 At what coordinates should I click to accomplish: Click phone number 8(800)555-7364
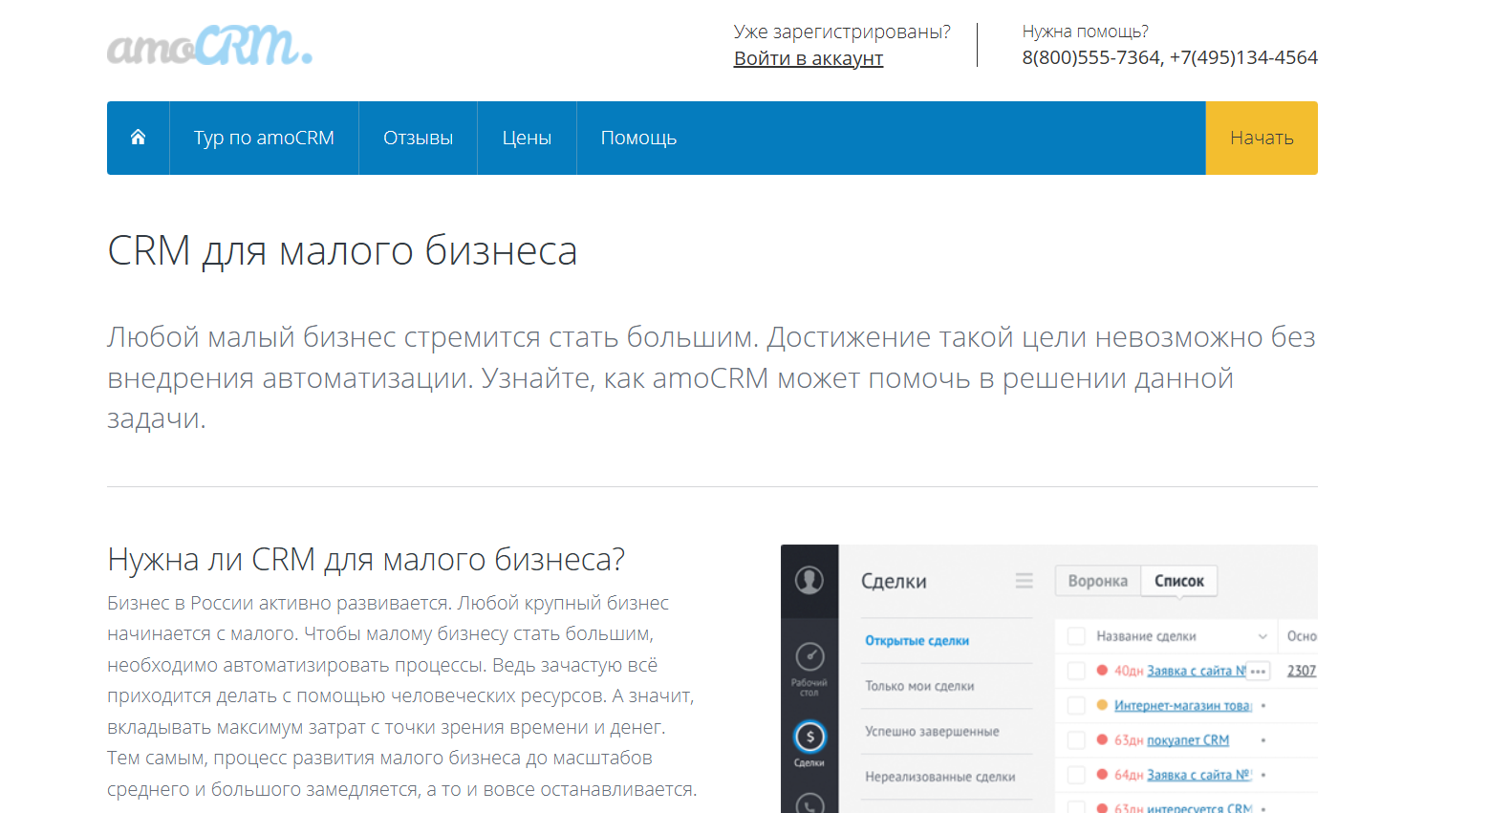coord(1090,57)
